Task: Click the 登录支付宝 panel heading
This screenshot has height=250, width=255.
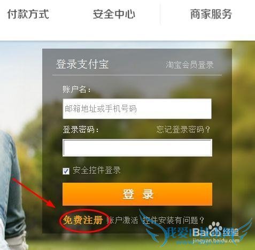Action: [82, 64]
